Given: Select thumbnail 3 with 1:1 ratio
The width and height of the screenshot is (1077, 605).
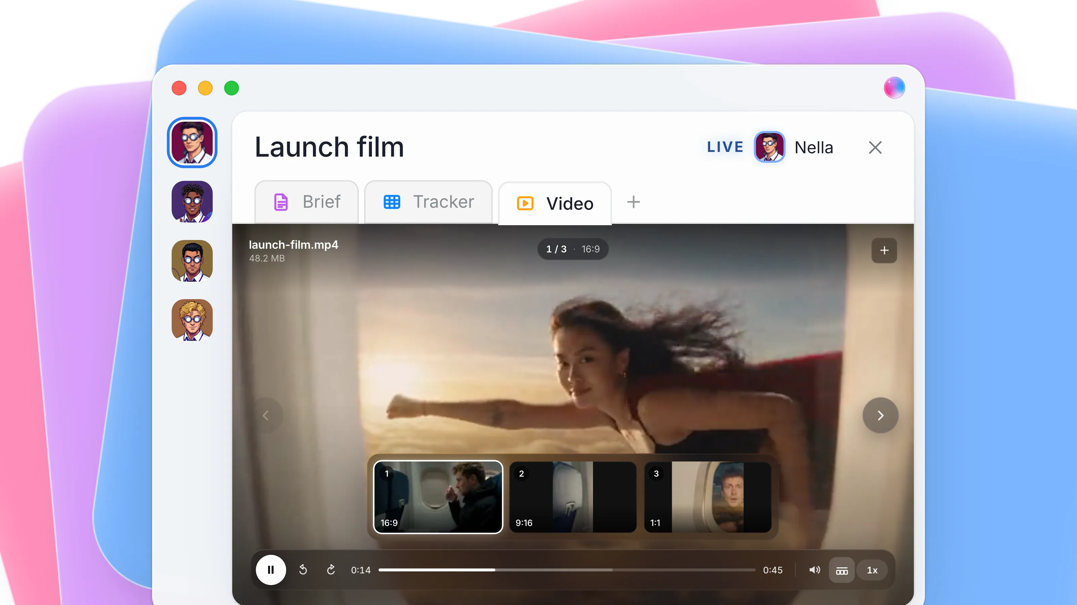Looking at the screenshot, I should click(707, 497).
